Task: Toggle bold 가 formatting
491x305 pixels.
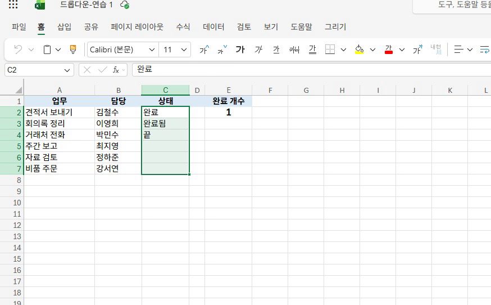Action: click(240, 50)
